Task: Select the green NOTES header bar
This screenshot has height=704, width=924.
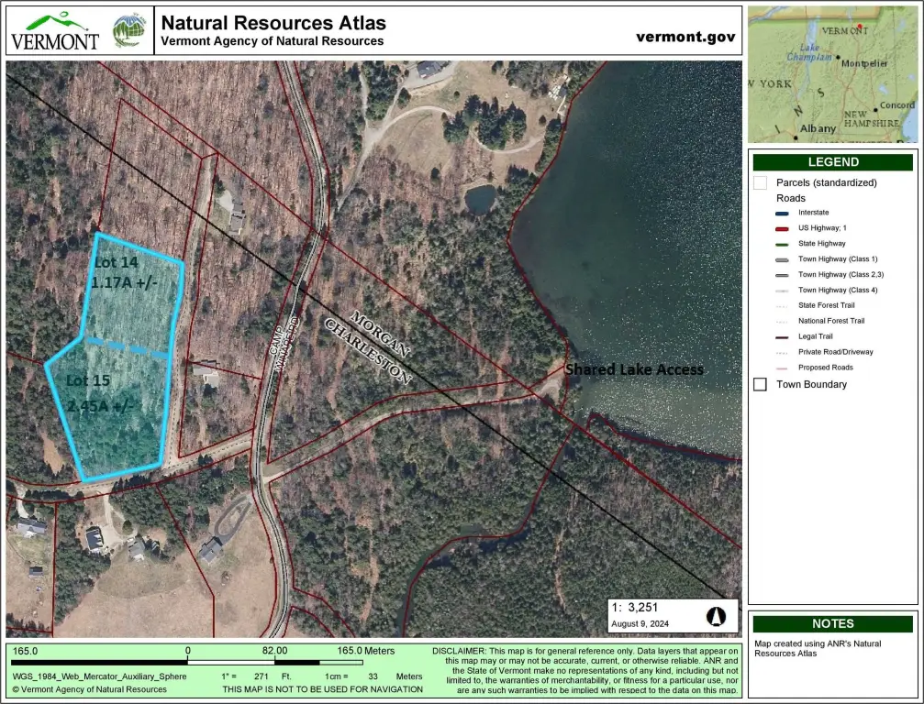Action: (832, 623)
